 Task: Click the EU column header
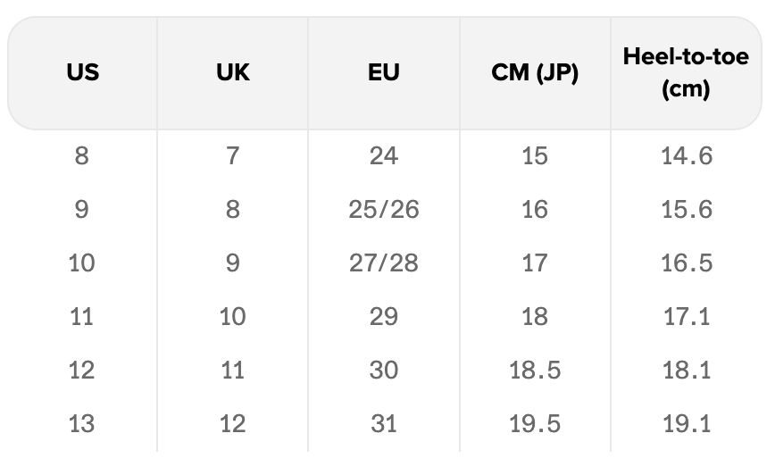coord(383,73)
